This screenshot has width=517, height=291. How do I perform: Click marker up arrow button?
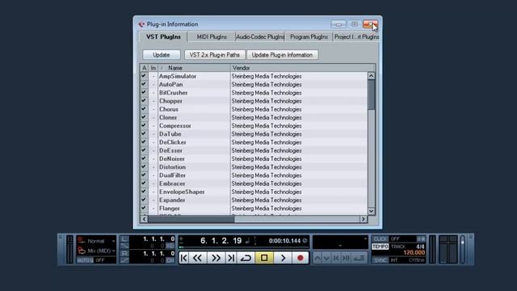coord(317,258)
